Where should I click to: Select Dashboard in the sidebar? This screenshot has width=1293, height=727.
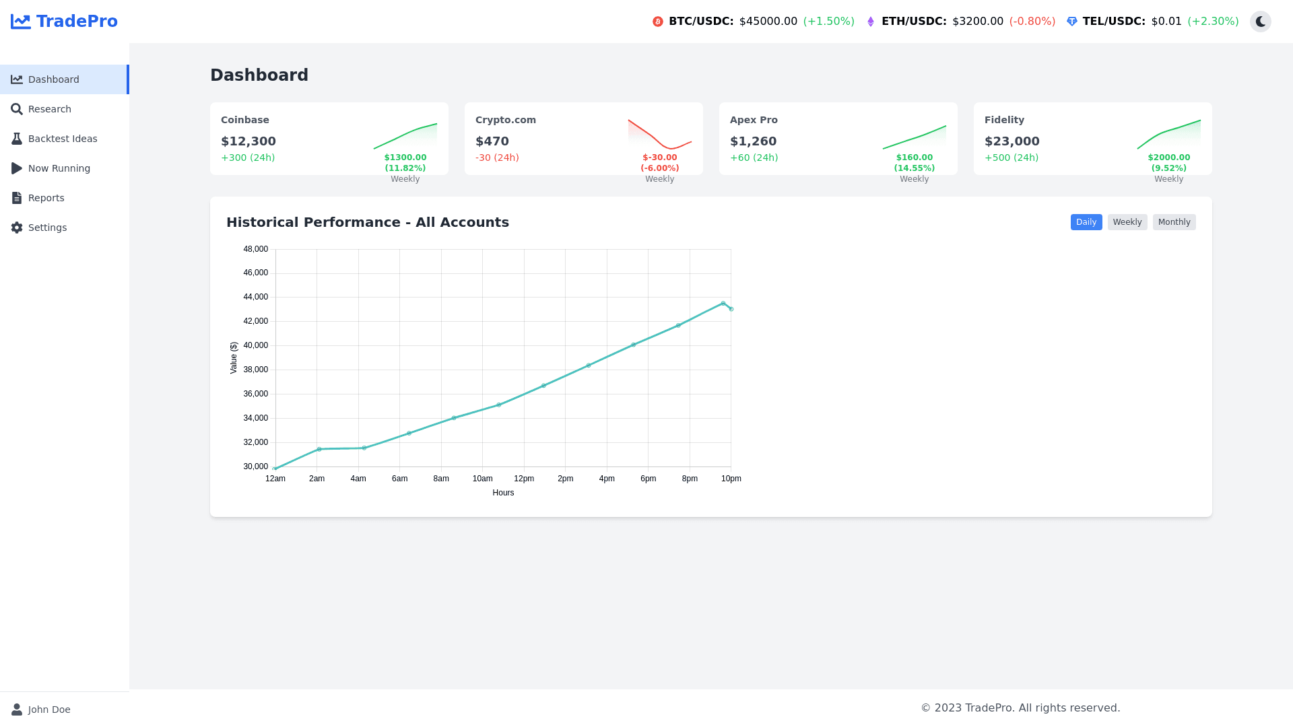tap(54, 79)
